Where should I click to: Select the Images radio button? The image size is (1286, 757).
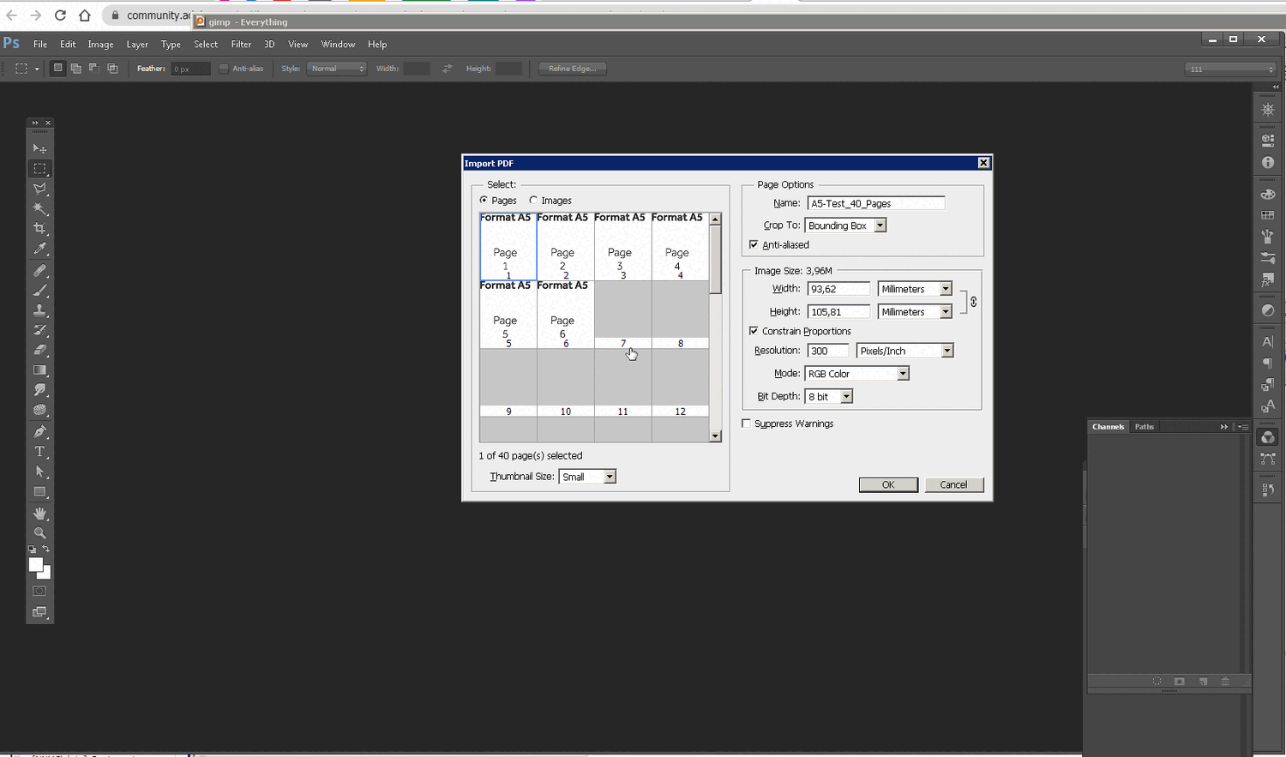coord(533,201)
